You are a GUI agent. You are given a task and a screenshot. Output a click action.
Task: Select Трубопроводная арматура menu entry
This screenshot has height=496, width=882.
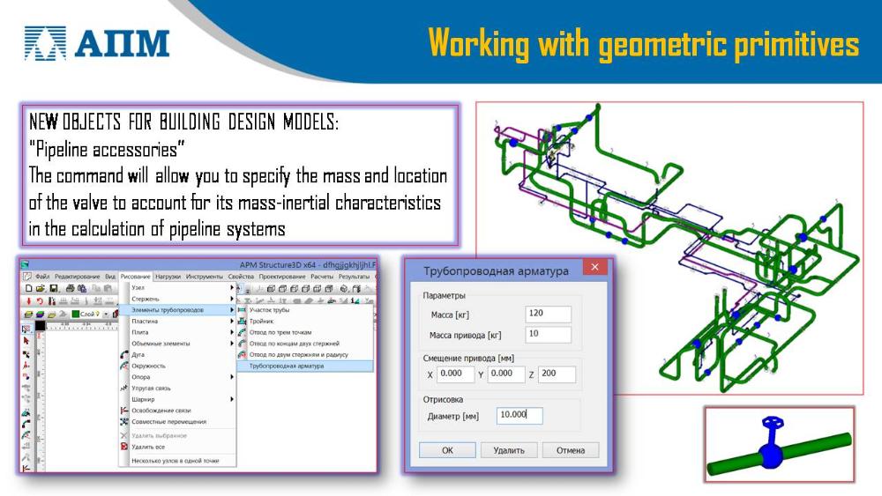pos(286,366)
